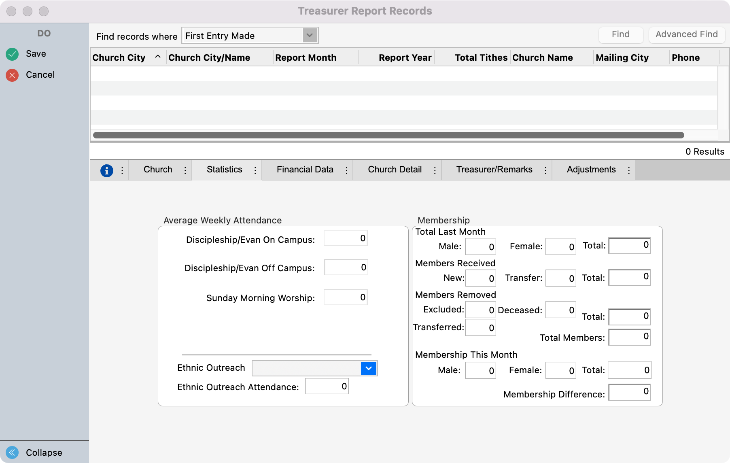Open the Church Detail tab options dots
Viewport: 730px width, 463px height.
click(x=435, y=170)
